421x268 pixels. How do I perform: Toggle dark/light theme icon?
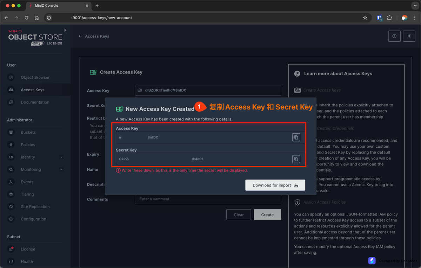coord(409,36)
